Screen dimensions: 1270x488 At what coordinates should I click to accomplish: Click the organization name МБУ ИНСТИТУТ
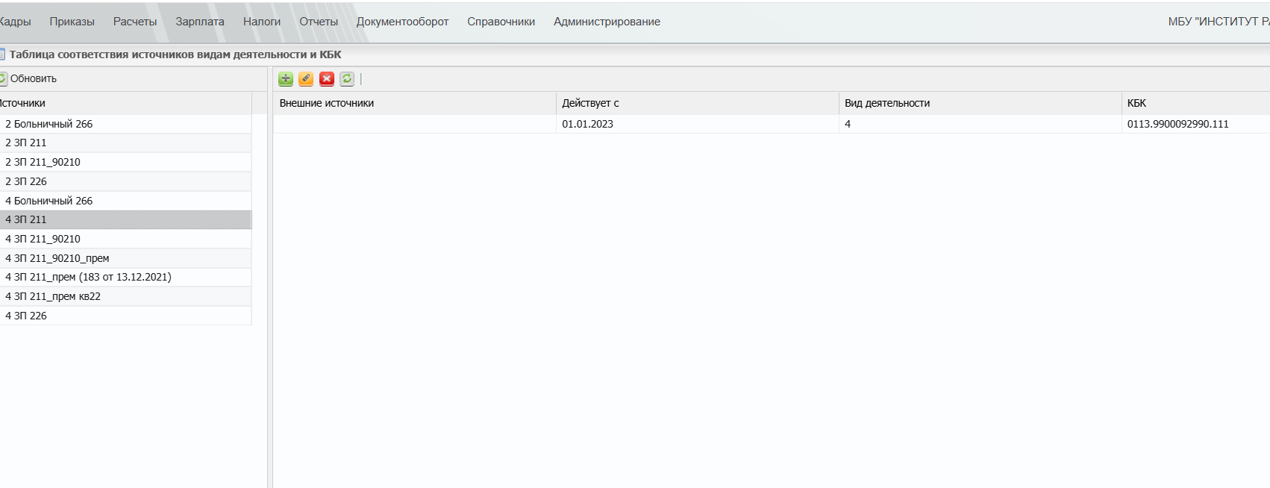[1219, 22]
